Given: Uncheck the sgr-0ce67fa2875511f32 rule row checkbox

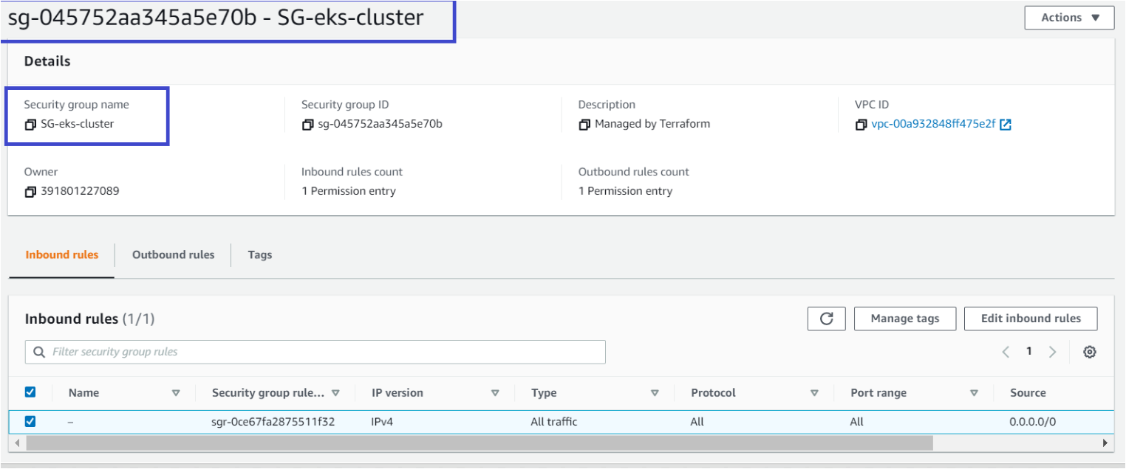Looking at the screenshot, I should pyautogui.click(x=30, y=422).
